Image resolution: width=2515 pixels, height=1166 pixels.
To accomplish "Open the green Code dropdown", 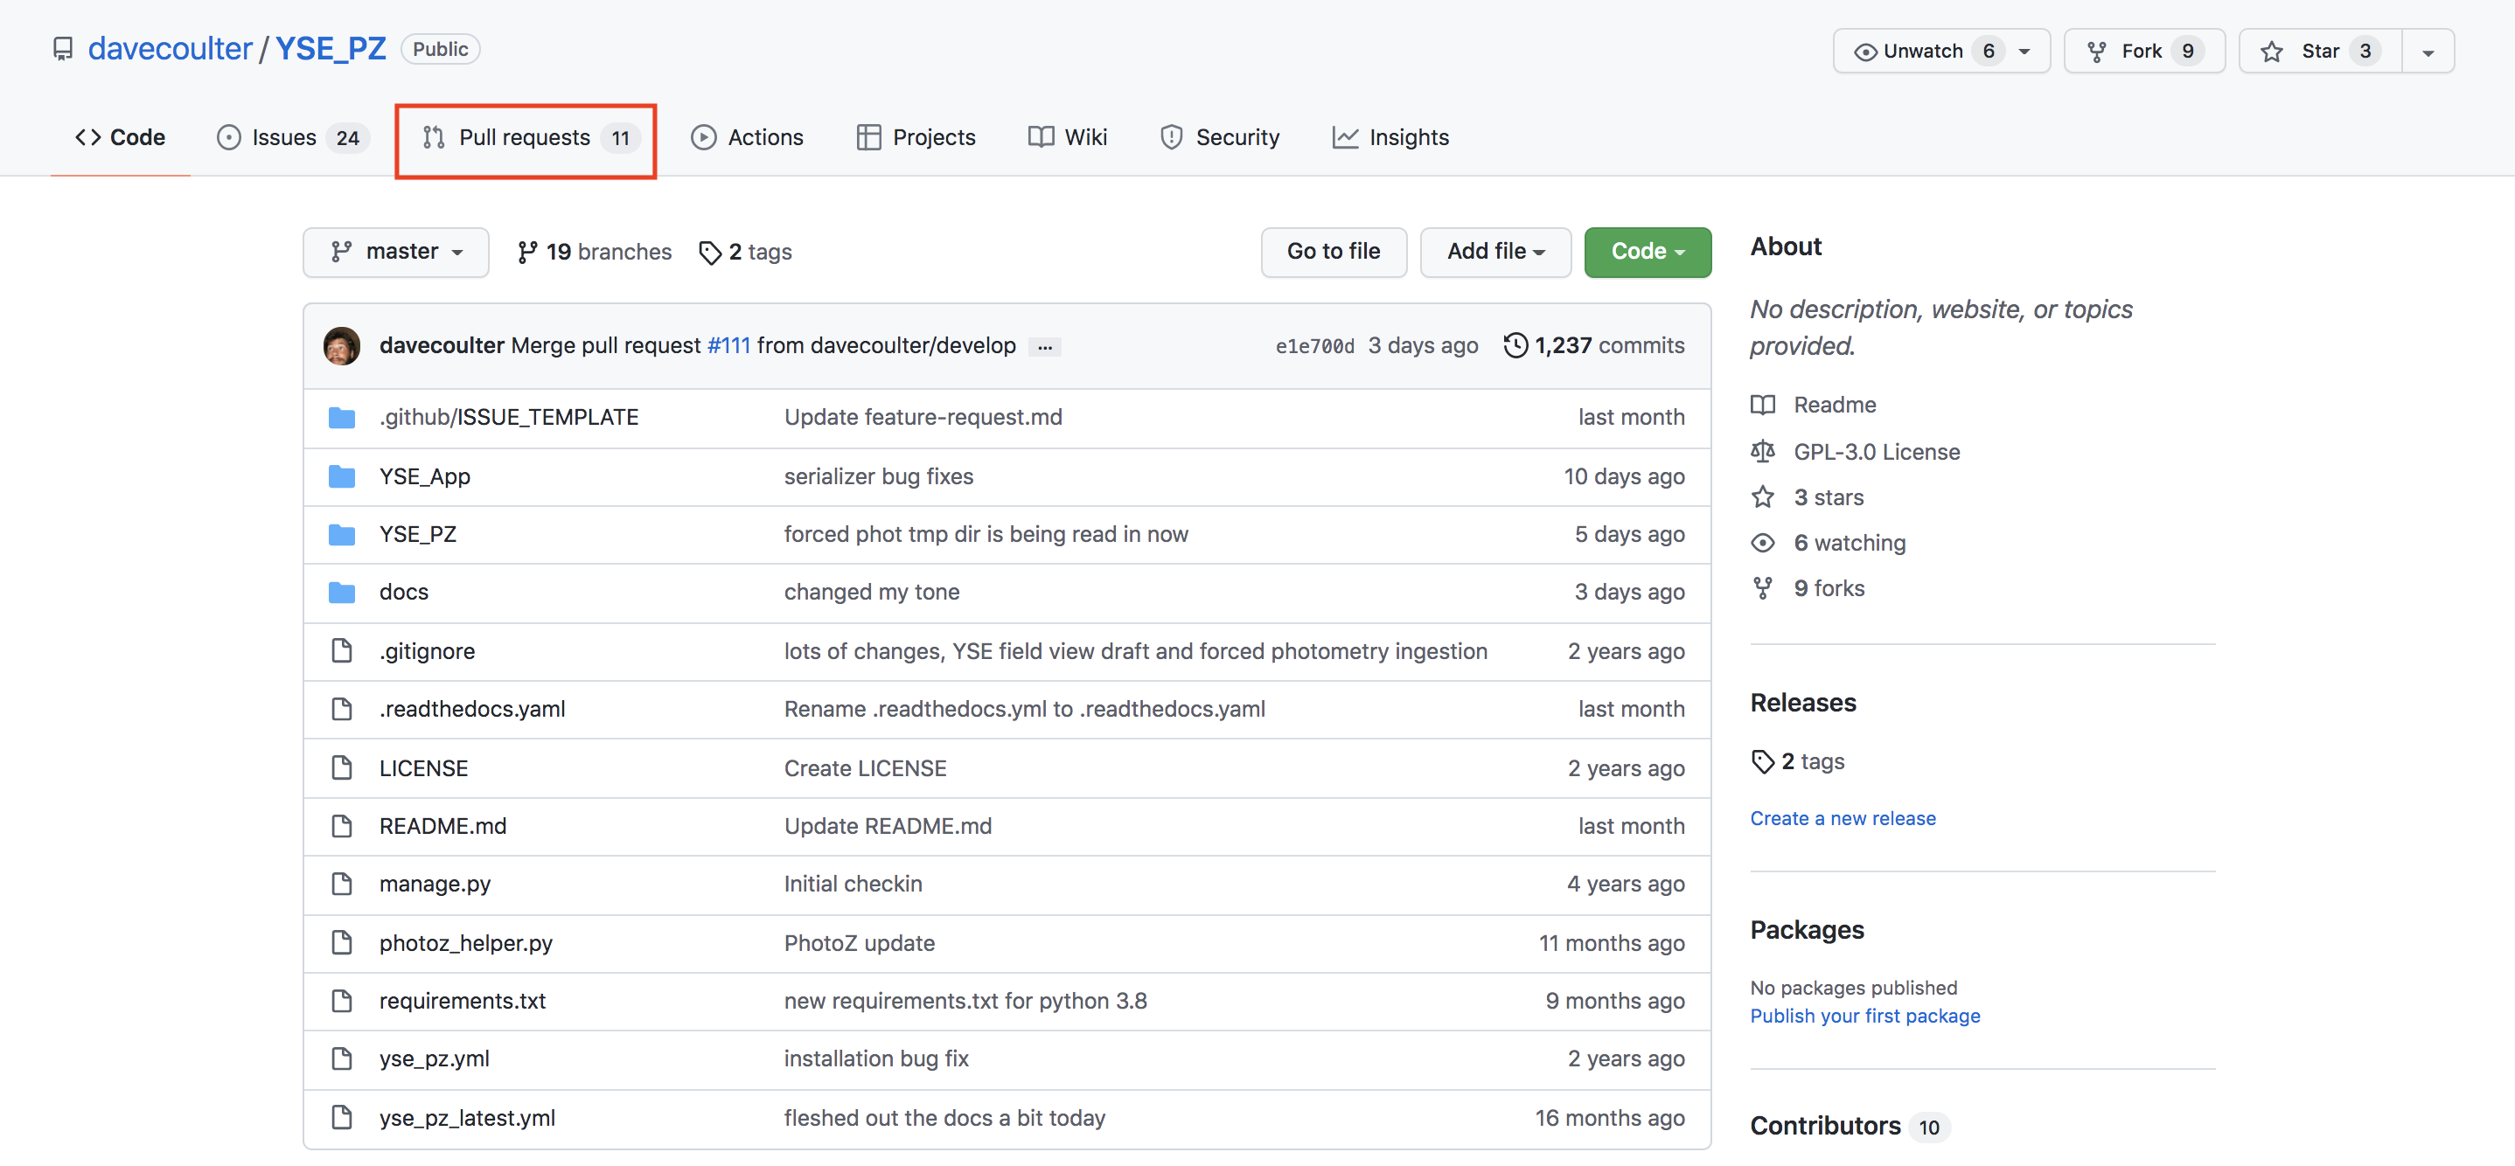I will (x=1647, y=252).
